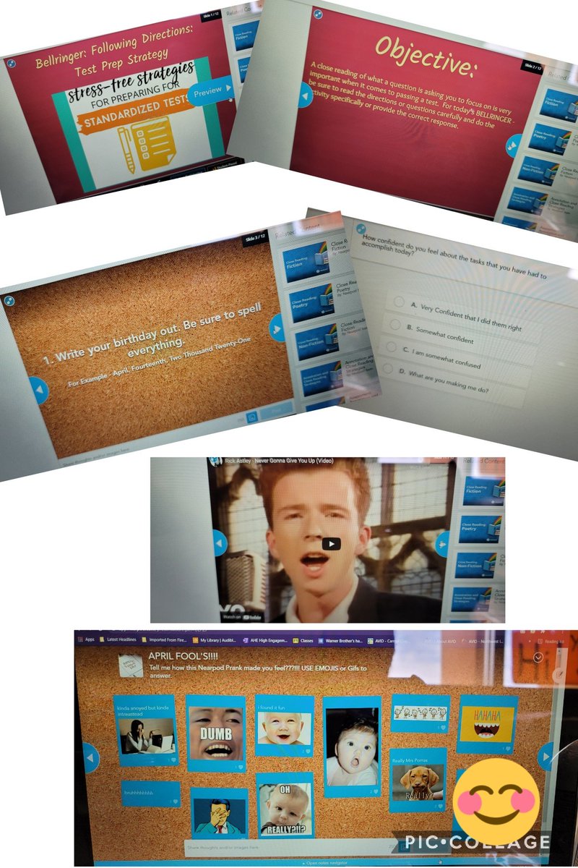The height and width of the screenshot is (868, 578).
Task: Go to previous slide on April Fool's board
Action: 91,759
